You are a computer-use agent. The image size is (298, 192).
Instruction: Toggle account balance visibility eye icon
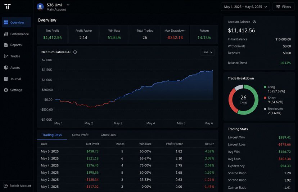(x=254, y=22)
